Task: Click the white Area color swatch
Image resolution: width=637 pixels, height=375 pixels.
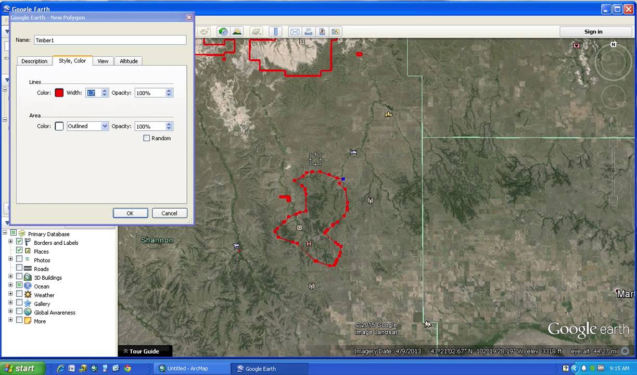Action: [x=59, y=126]
